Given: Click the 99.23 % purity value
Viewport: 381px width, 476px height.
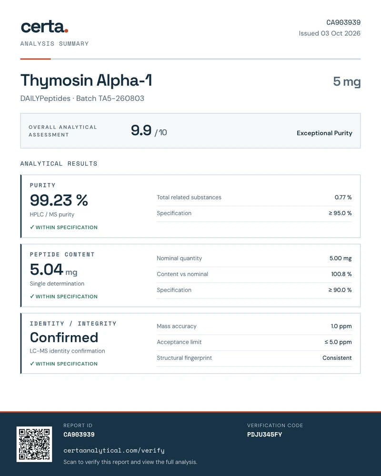Looking at the screenshot, I should pos(59,200).
